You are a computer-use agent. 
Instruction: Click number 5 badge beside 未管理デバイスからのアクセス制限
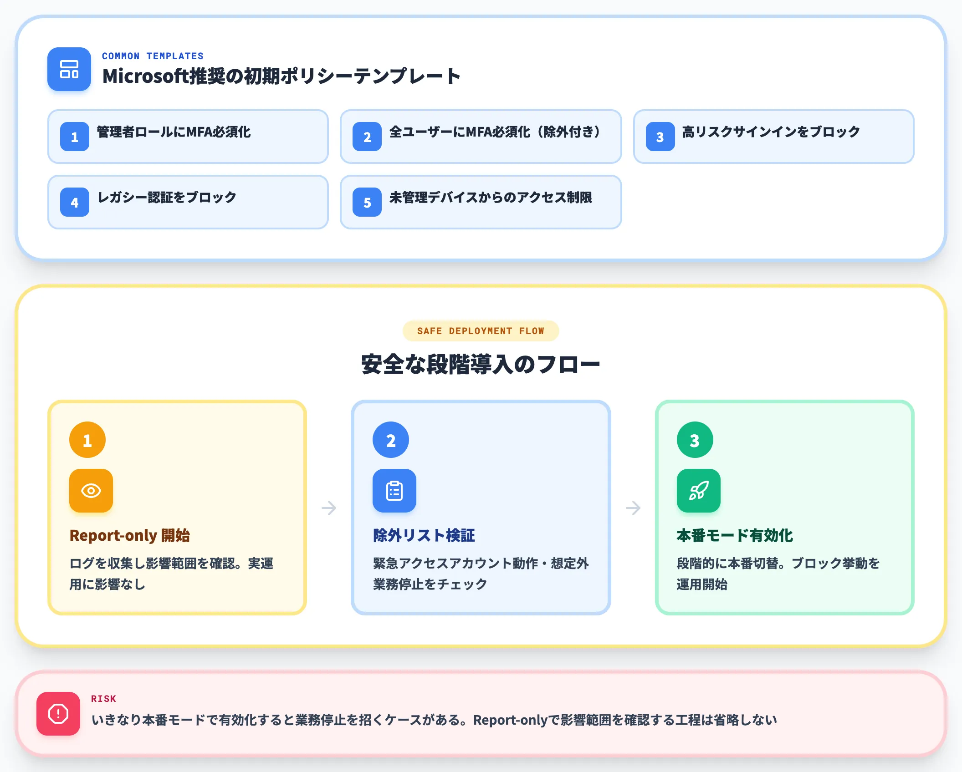pos(367,202)
